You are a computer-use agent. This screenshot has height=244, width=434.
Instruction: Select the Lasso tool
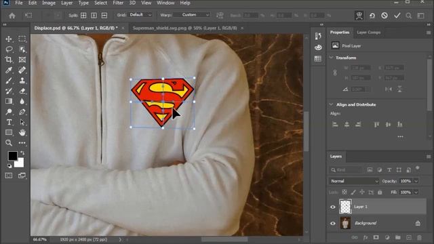tap(9, 49)
